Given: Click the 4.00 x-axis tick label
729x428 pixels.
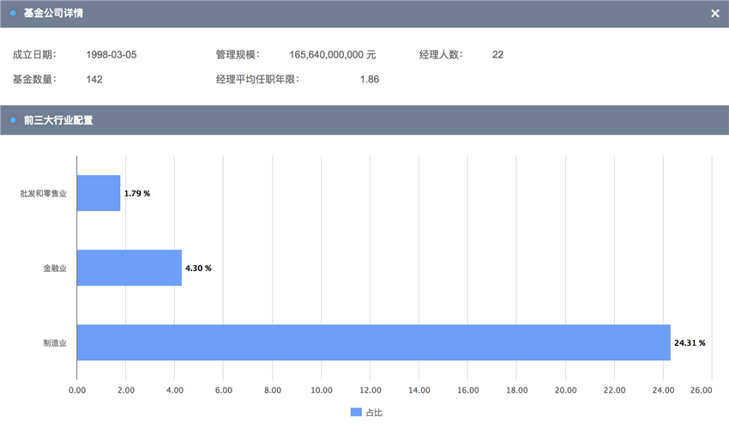Looking at the screenshot, I should tap(175, 390).
